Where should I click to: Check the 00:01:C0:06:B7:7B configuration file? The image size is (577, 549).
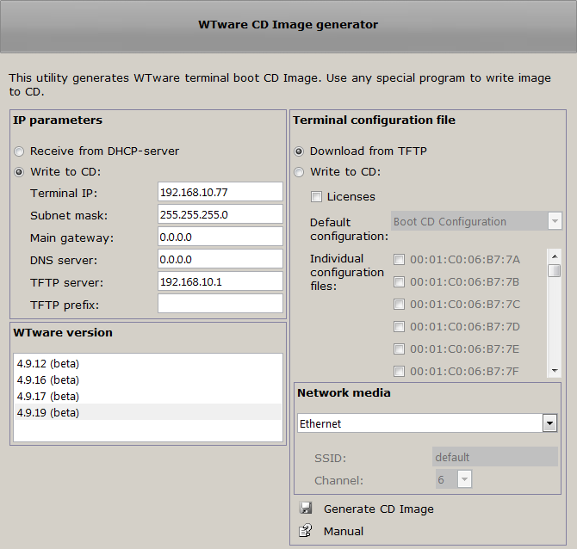point(399,282)
